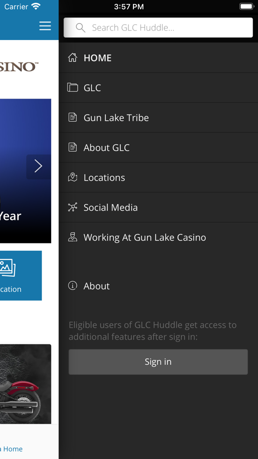258x459 pixels.
Task: Click the employee icon beside Working At Gun Lake Casino
Action: pyautogui.click(x=72, y=237)
